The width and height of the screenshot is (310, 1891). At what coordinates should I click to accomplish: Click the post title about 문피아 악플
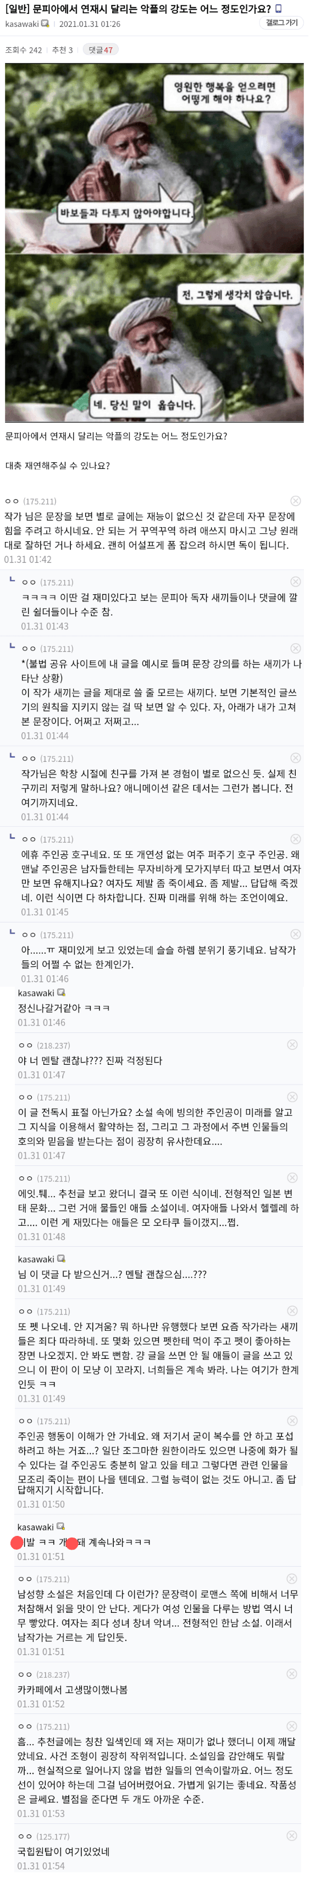[x=138, y=9]
